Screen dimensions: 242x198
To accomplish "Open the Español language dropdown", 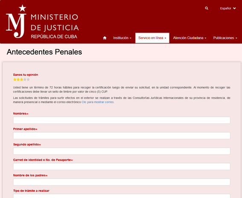I will click(x=228, y=9).
